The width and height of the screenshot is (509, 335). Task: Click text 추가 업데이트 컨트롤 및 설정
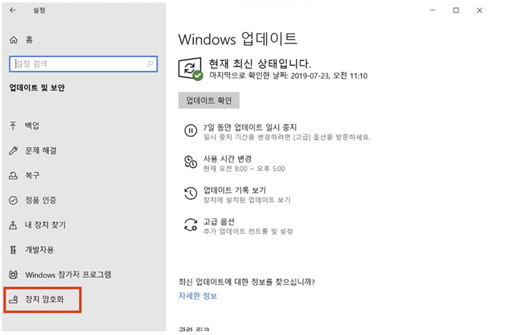tap(248, 231)
